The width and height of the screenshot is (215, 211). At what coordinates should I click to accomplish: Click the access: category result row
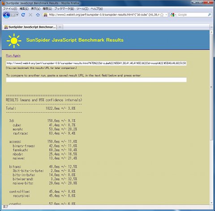[43, 142]
